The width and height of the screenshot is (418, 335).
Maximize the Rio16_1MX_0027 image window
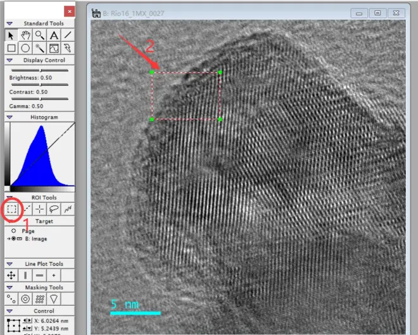click(377, 13)
